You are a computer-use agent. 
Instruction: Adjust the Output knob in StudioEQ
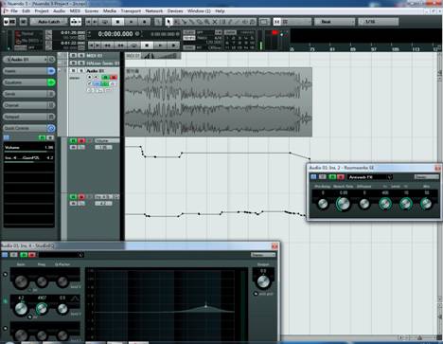[x=263, y=281]
